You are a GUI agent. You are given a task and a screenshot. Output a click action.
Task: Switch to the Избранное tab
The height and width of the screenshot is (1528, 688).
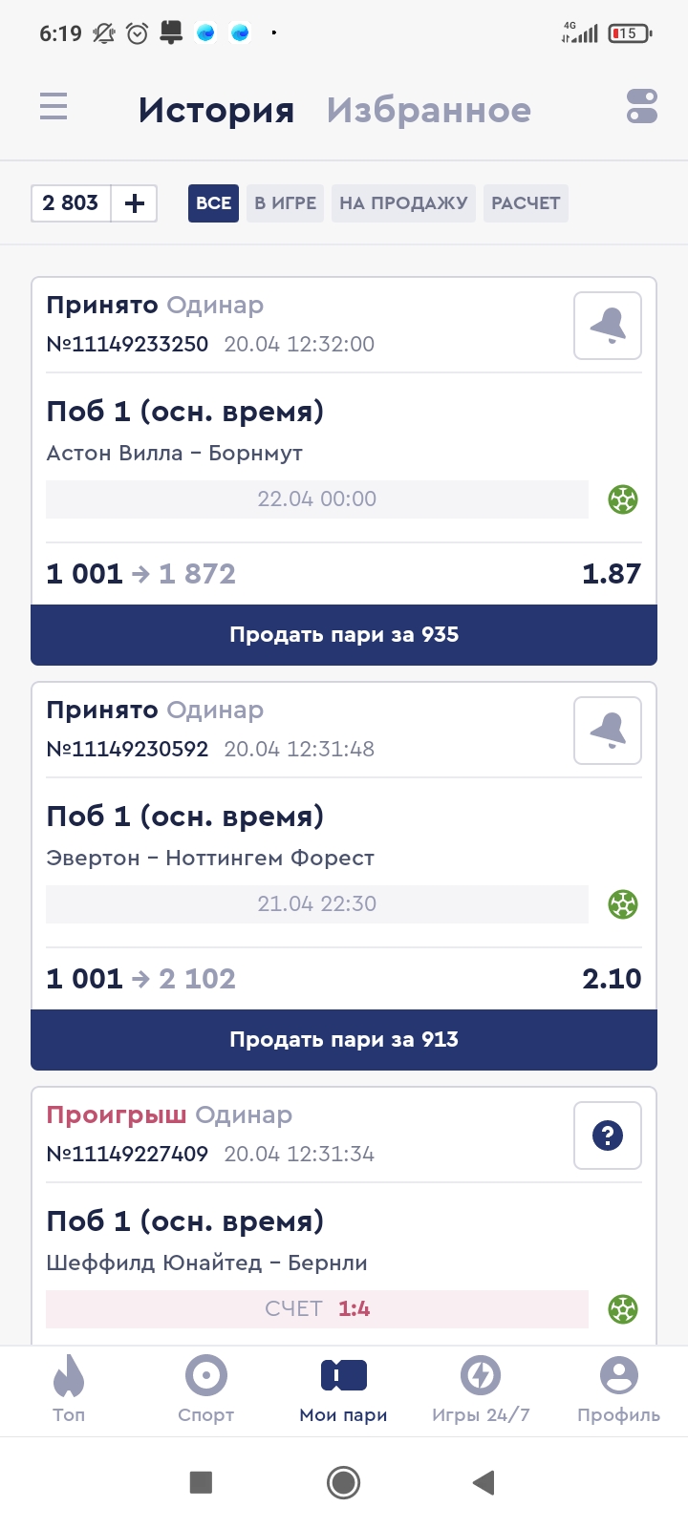tap(428, 111)
